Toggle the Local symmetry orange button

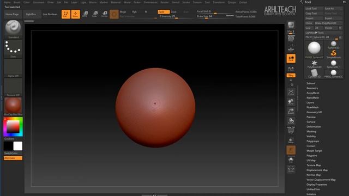pos(291,58)
